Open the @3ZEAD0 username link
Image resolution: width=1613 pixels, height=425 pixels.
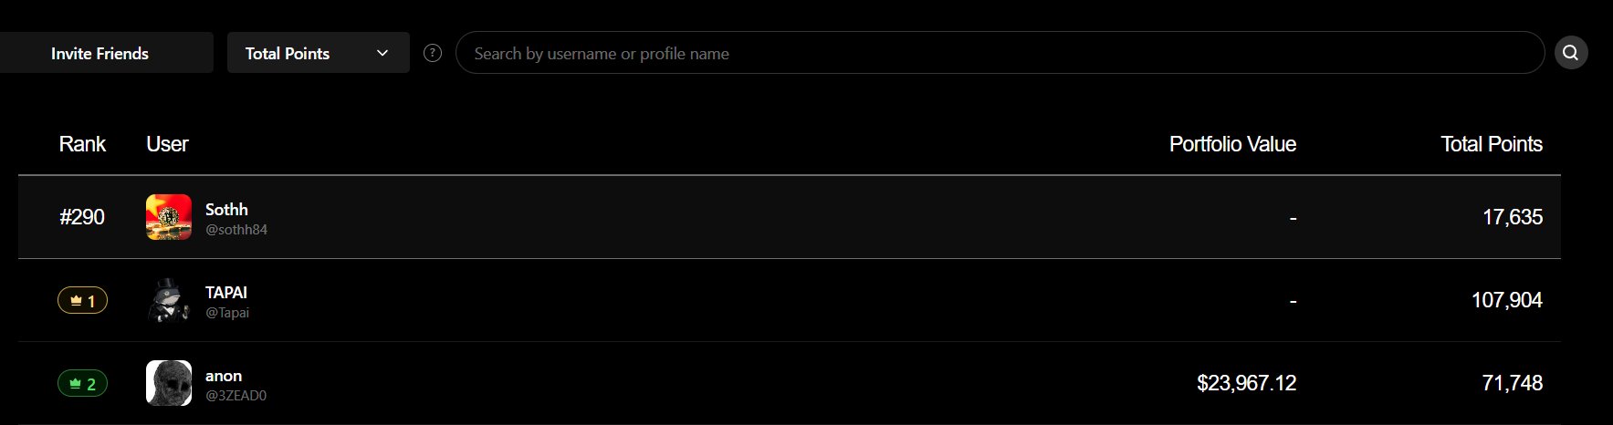coord(236,396)
